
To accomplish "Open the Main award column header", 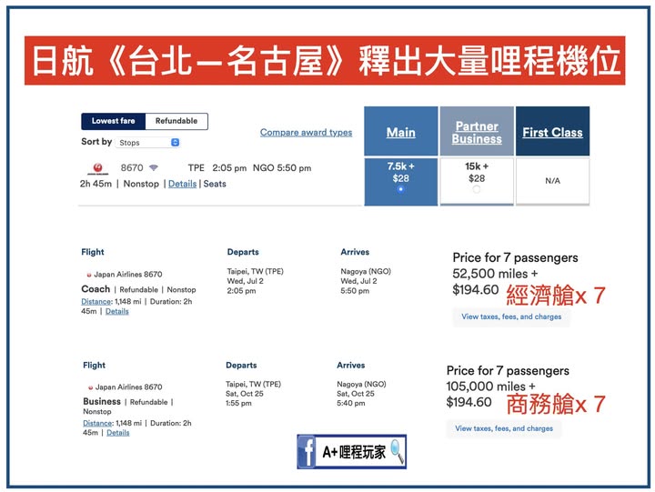I will tap(401, 132).
